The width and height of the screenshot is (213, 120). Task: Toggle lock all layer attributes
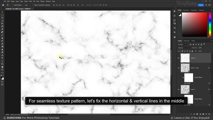[192, 51]
